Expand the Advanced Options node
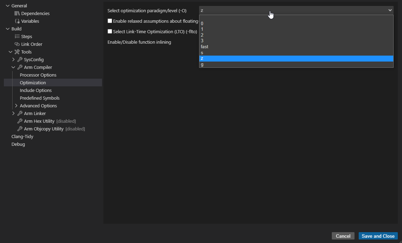The height and width of the screenshot is (243, 402). [x=16, y=106]
